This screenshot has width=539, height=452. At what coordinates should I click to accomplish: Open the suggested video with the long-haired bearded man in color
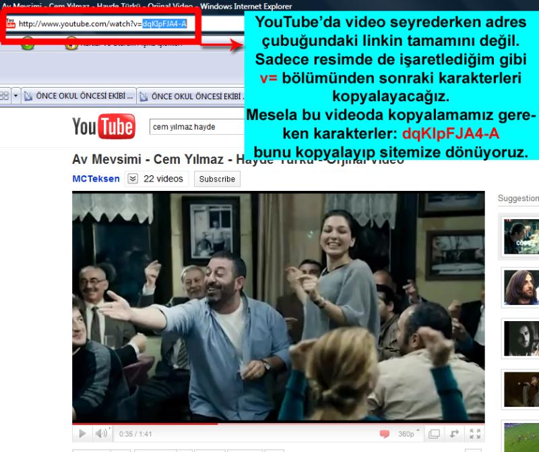coord(521,287)
